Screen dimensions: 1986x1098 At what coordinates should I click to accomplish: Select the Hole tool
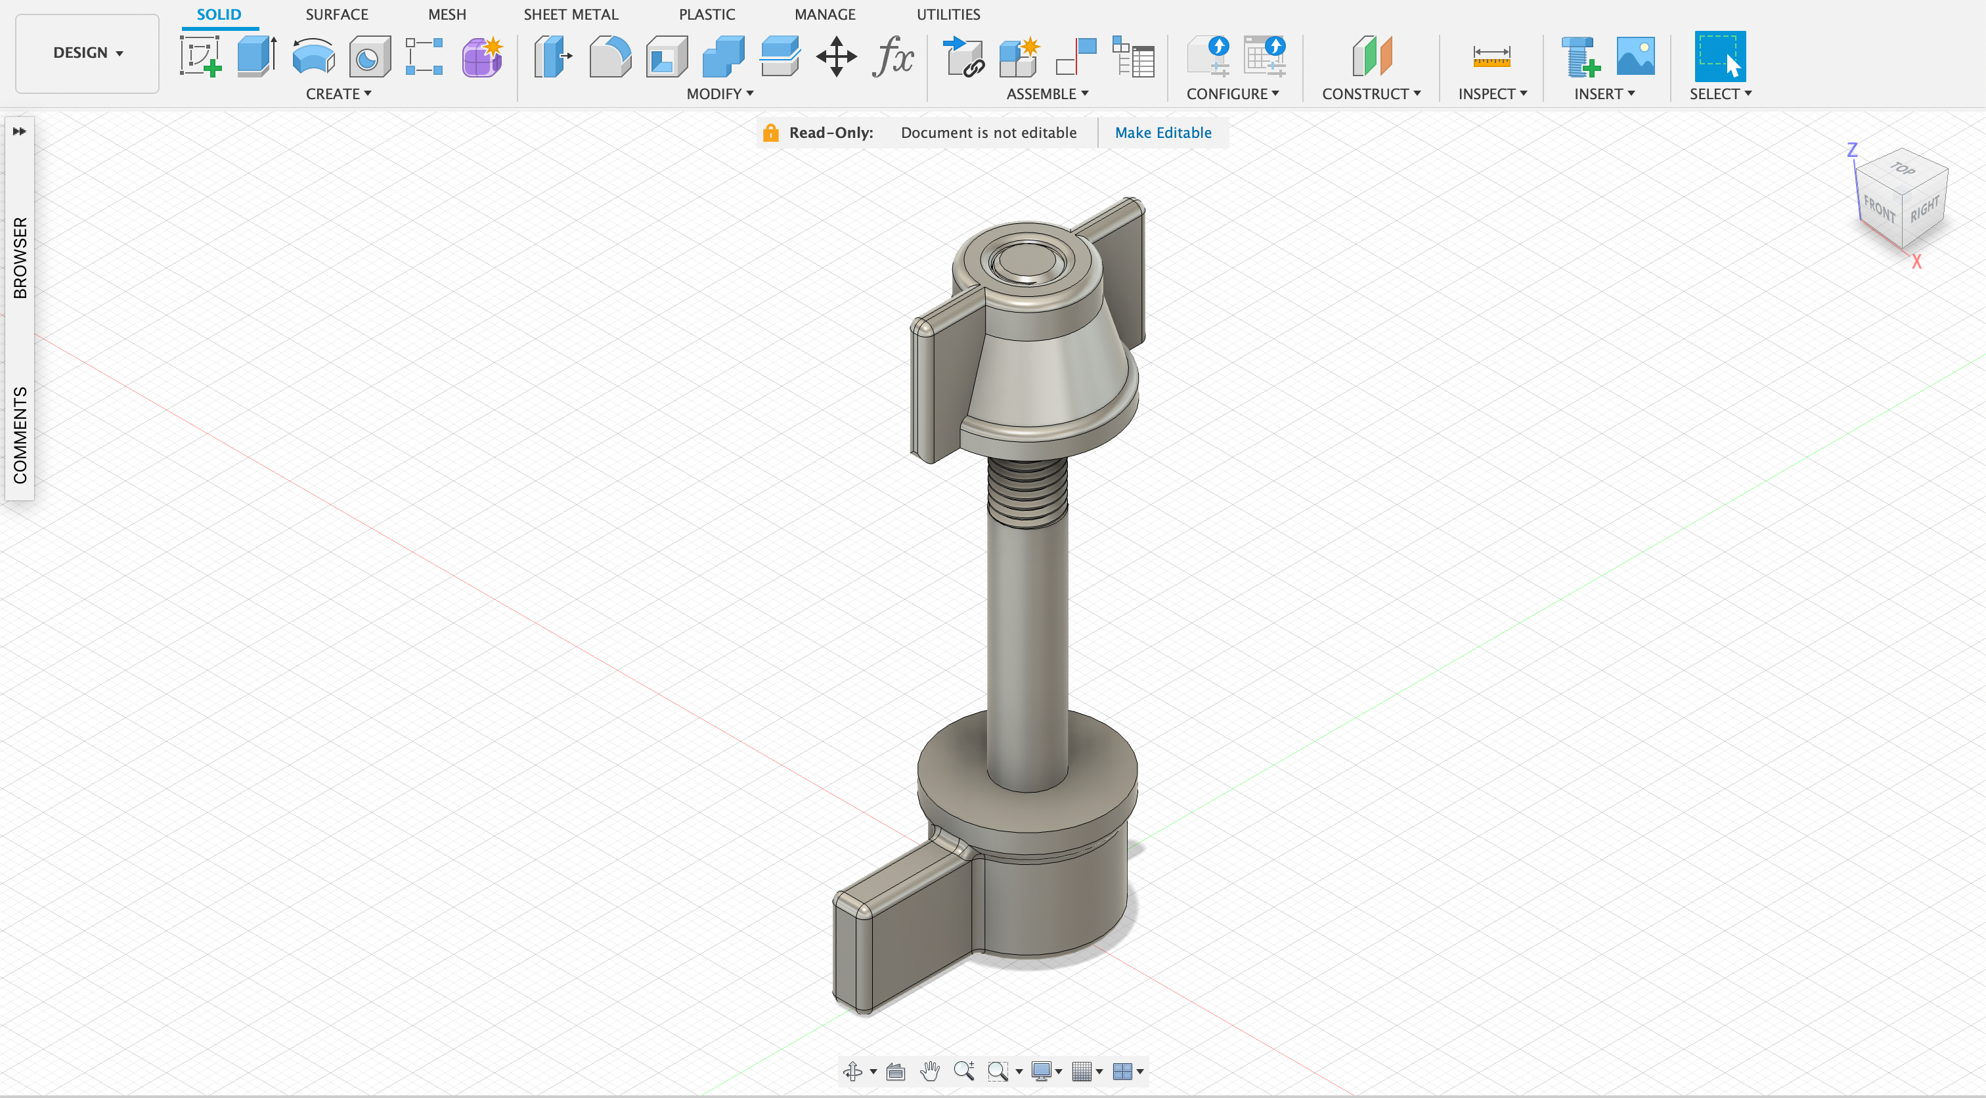click(369, 56)
